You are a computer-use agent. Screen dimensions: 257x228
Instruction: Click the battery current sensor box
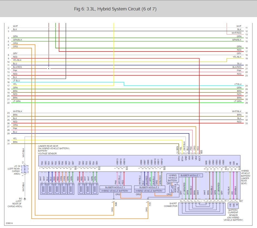233,206
